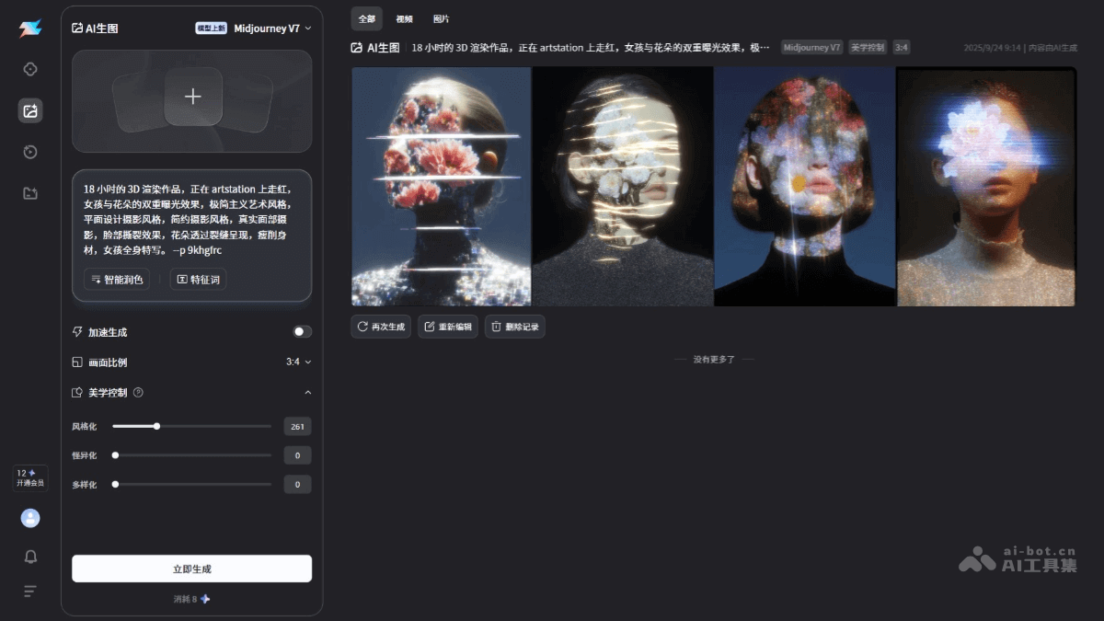Click the 立即生成 generate button
The image size is (1104, 621).
(x=191, y=569)
